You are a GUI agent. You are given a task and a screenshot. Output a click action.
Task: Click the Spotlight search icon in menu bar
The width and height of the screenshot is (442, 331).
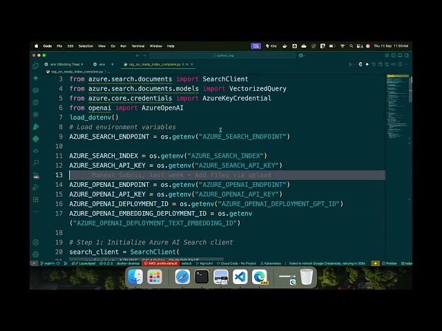tap(351, 46)
